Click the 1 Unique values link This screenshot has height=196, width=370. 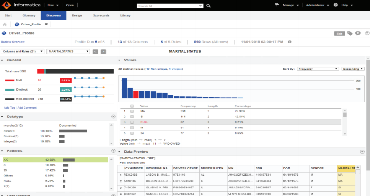click(x=176, y=69)
